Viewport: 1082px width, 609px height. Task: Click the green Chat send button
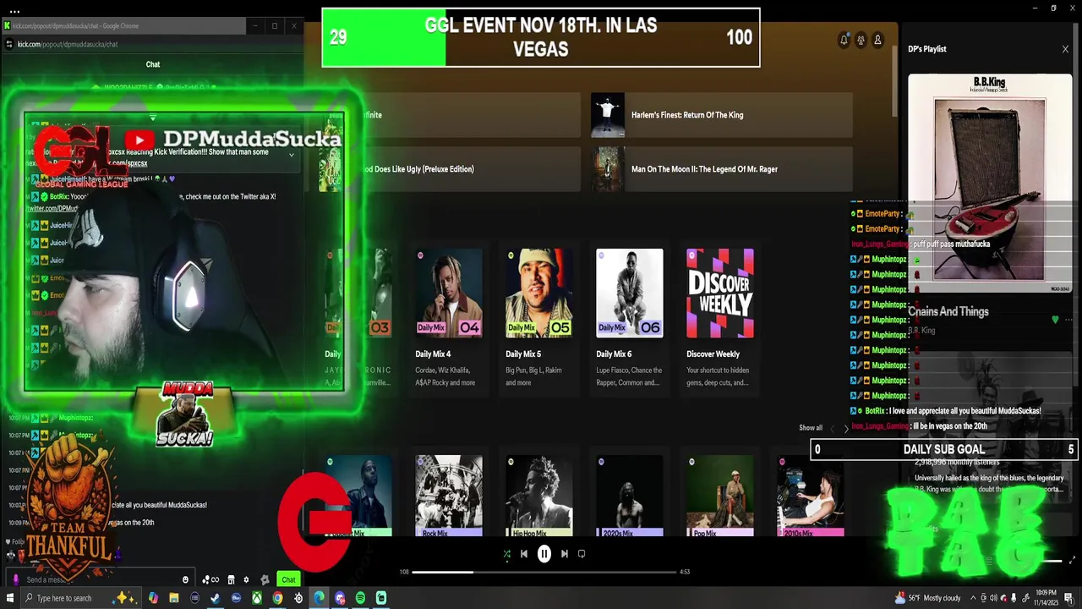(x=289, y=579)
